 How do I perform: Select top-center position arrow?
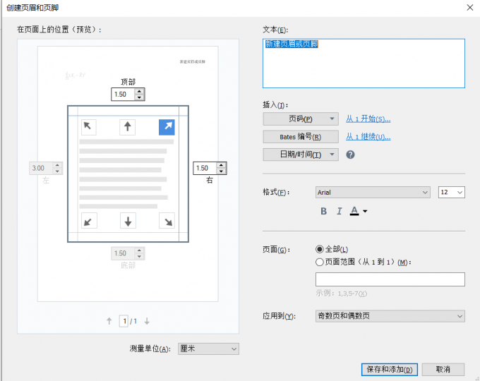pyautogui.click(x=127, y=127)
